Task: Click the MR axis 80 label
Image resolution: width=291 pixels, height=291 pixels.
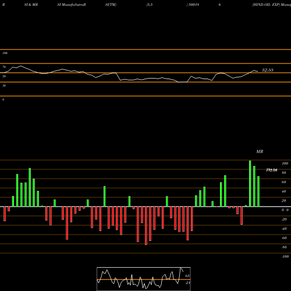Action: [284, 173]
